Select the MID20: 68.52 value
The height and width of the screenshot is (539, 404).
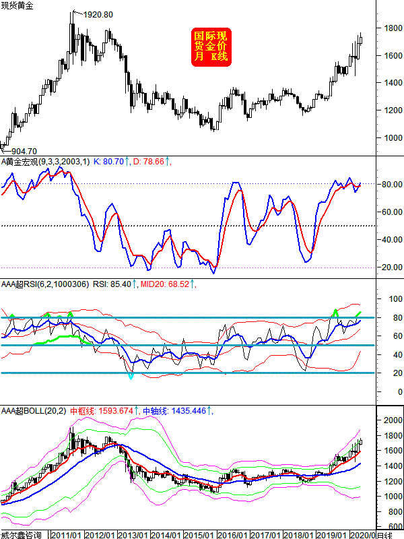(x=165, y=284)
